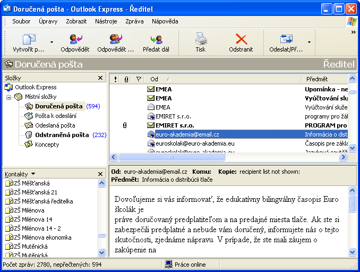The width and height of the screenshot is (360, 272).
Task: Open the Zpráva menu
Action: (x=134, y=21)
